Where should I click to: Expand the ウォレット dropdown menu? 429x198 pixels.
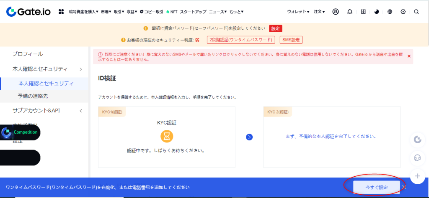tap(298, 12)
